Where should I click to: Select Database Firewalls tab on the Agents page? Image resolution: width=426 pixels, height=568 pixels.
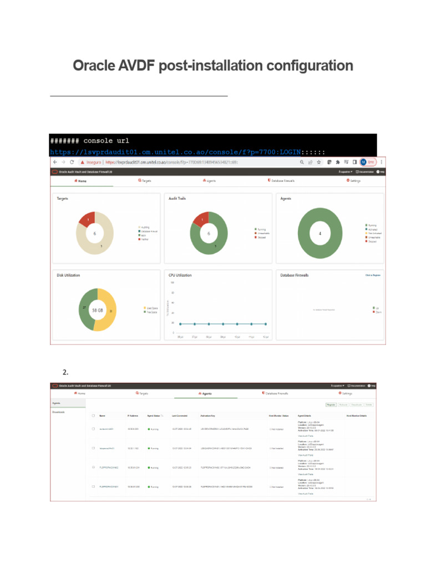click(275, 393)
